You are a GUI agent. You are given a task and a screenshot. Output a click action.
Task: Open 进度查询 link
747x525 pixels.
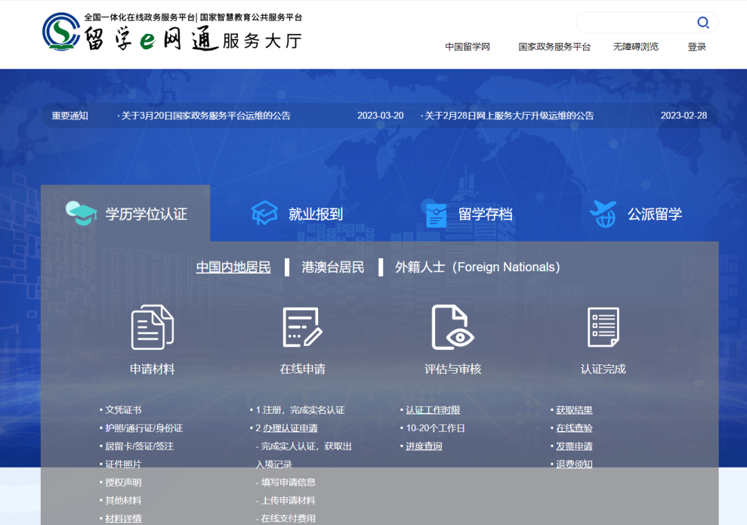coord(424,446)
